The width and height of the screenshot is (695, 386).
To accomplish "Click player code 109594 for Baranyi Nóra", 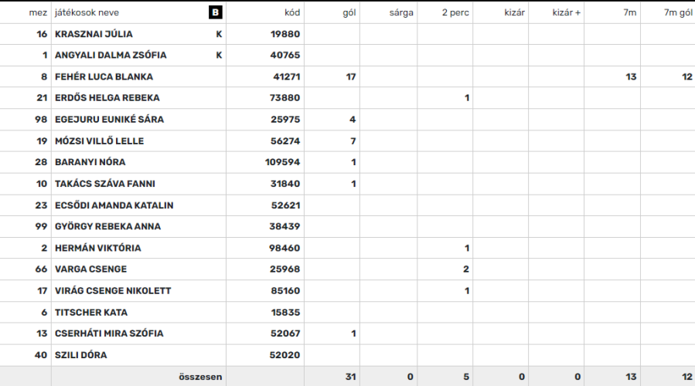I will coord(282,162).
